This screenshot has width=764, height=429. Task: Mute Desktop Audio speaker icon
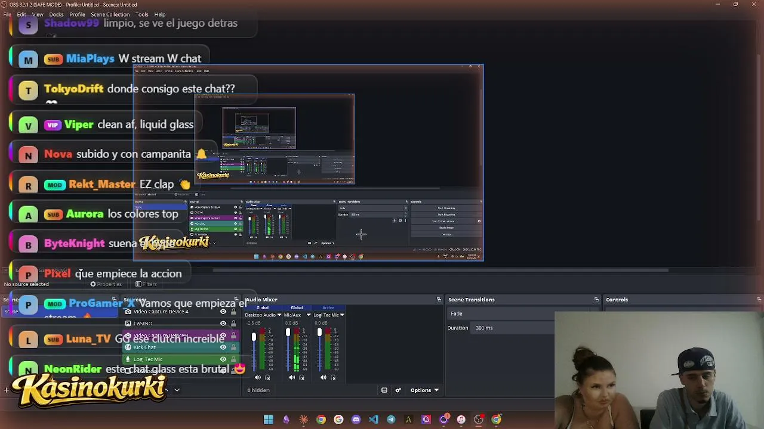tap(258, 377)
